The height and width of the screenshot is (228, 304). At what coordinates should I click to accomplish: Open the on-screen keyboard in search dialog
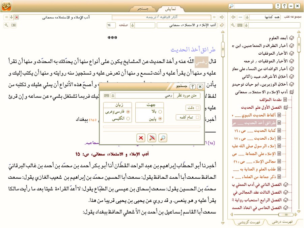106,95
